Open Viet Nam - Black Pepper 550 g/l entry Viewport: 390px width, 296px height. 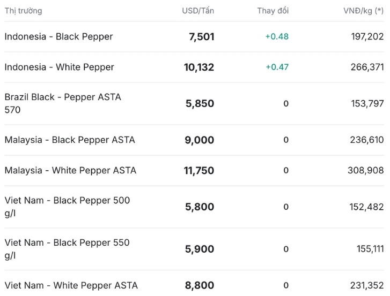67,249
